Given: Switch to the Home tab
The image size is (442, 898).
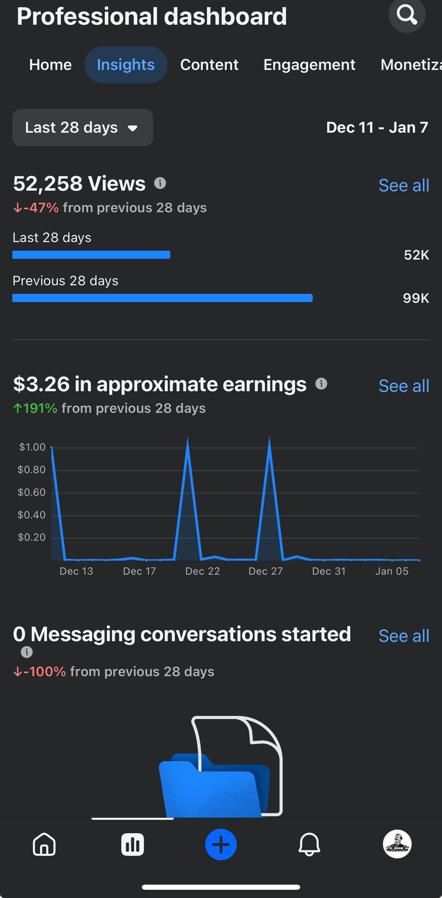Looking at the screenshot, I should pyautogui.click(x=50, y=65).
